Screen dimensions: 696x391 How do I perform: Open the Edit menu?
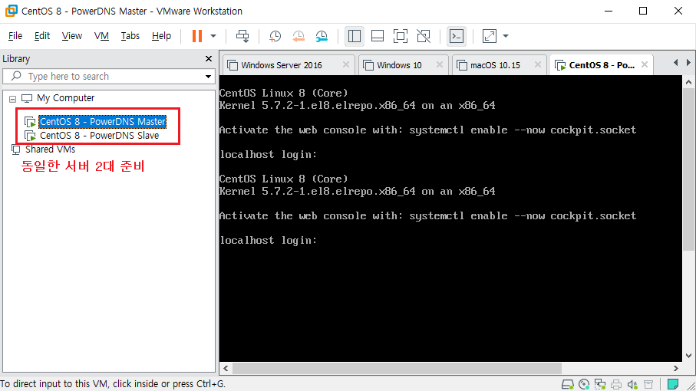click(42, 36)
